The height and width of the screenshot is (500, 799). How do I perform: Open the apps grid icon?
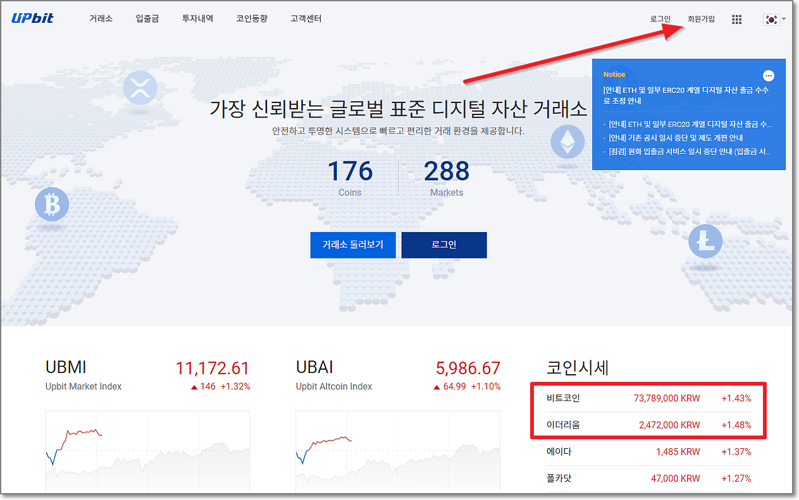point(736,19)
